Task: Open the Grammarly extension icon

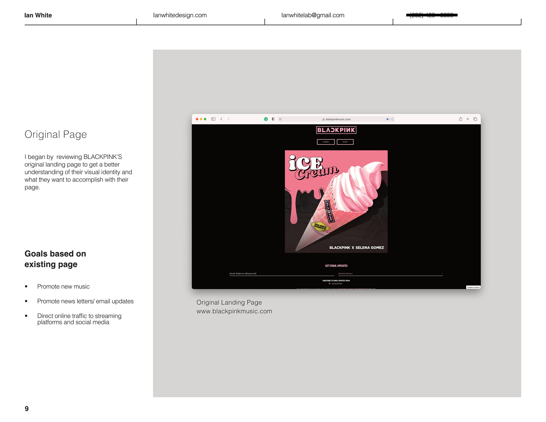Action: [266, 119]
